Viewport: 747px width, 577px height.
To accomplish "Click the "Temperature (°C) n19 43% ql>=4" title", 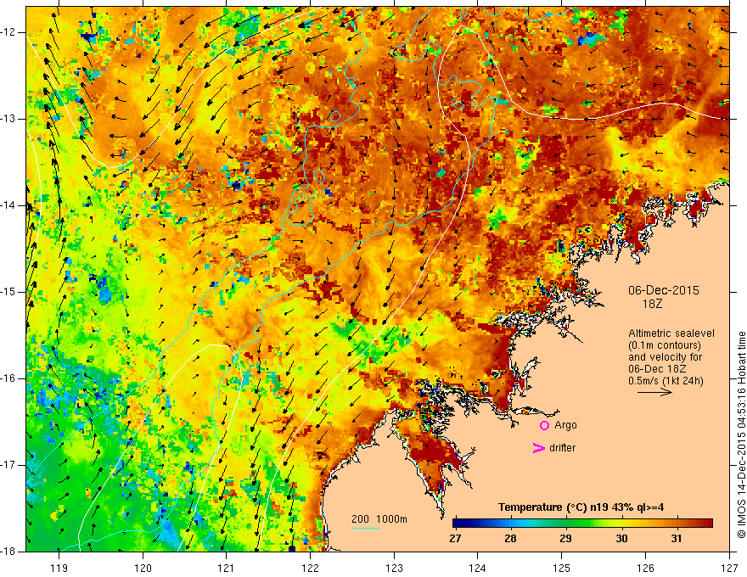I will 581,507.
